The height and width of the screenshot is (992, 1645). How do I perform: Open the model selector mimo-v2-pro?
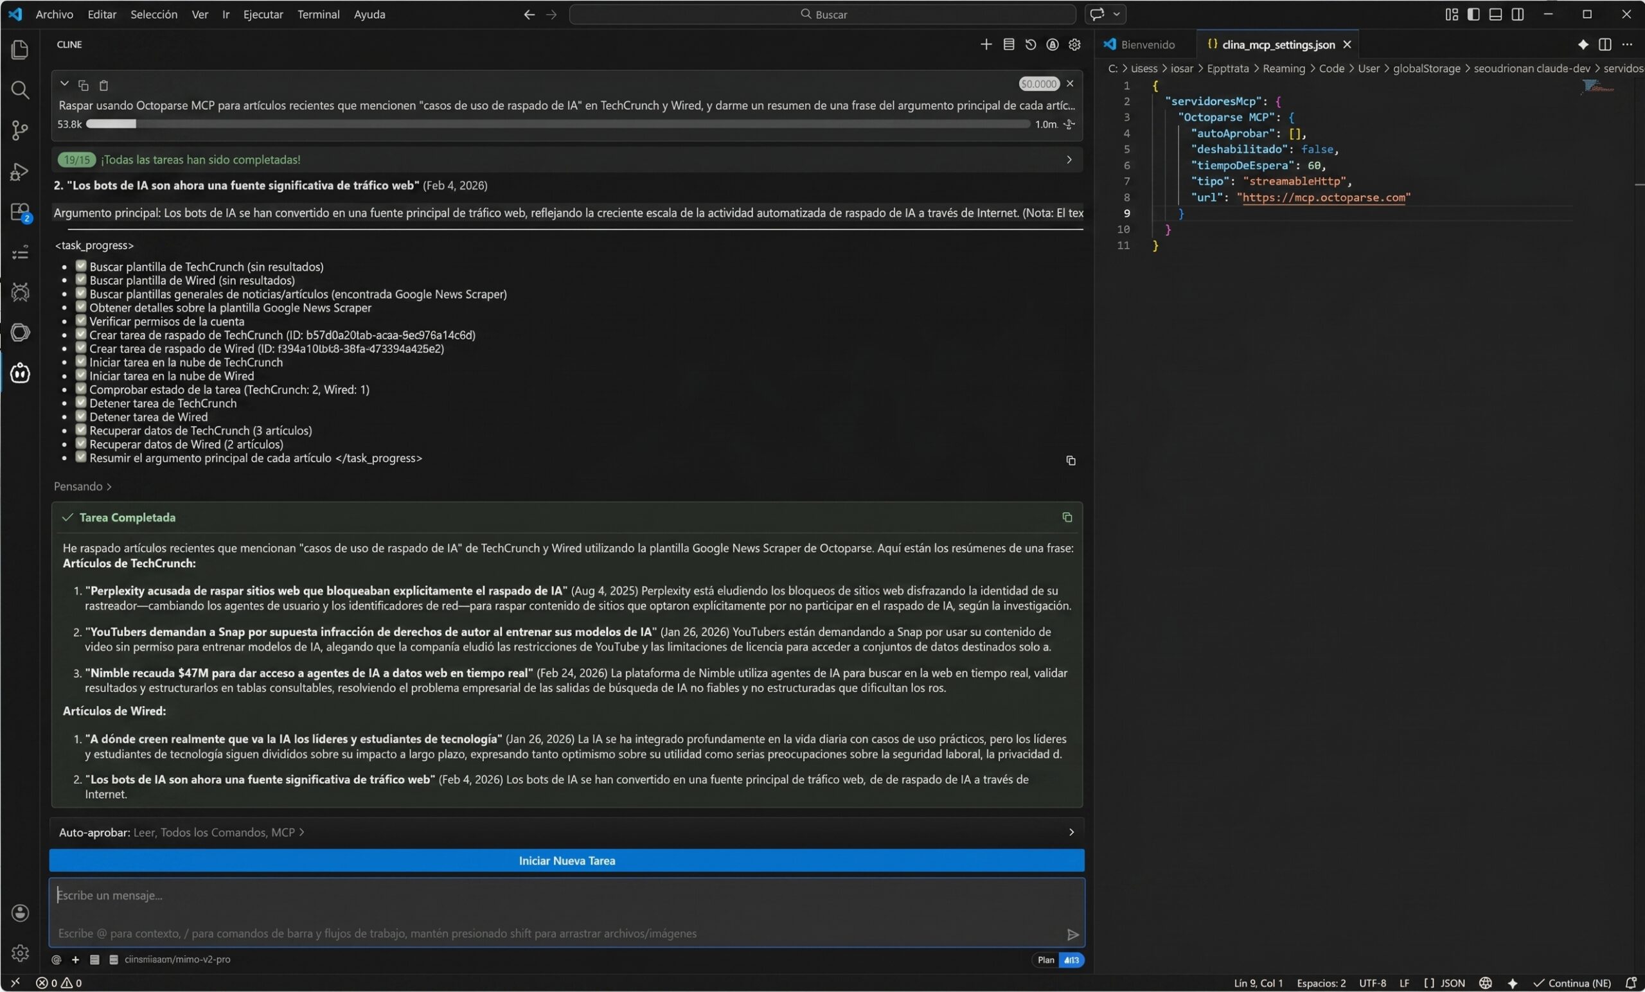tap(177, 960)
